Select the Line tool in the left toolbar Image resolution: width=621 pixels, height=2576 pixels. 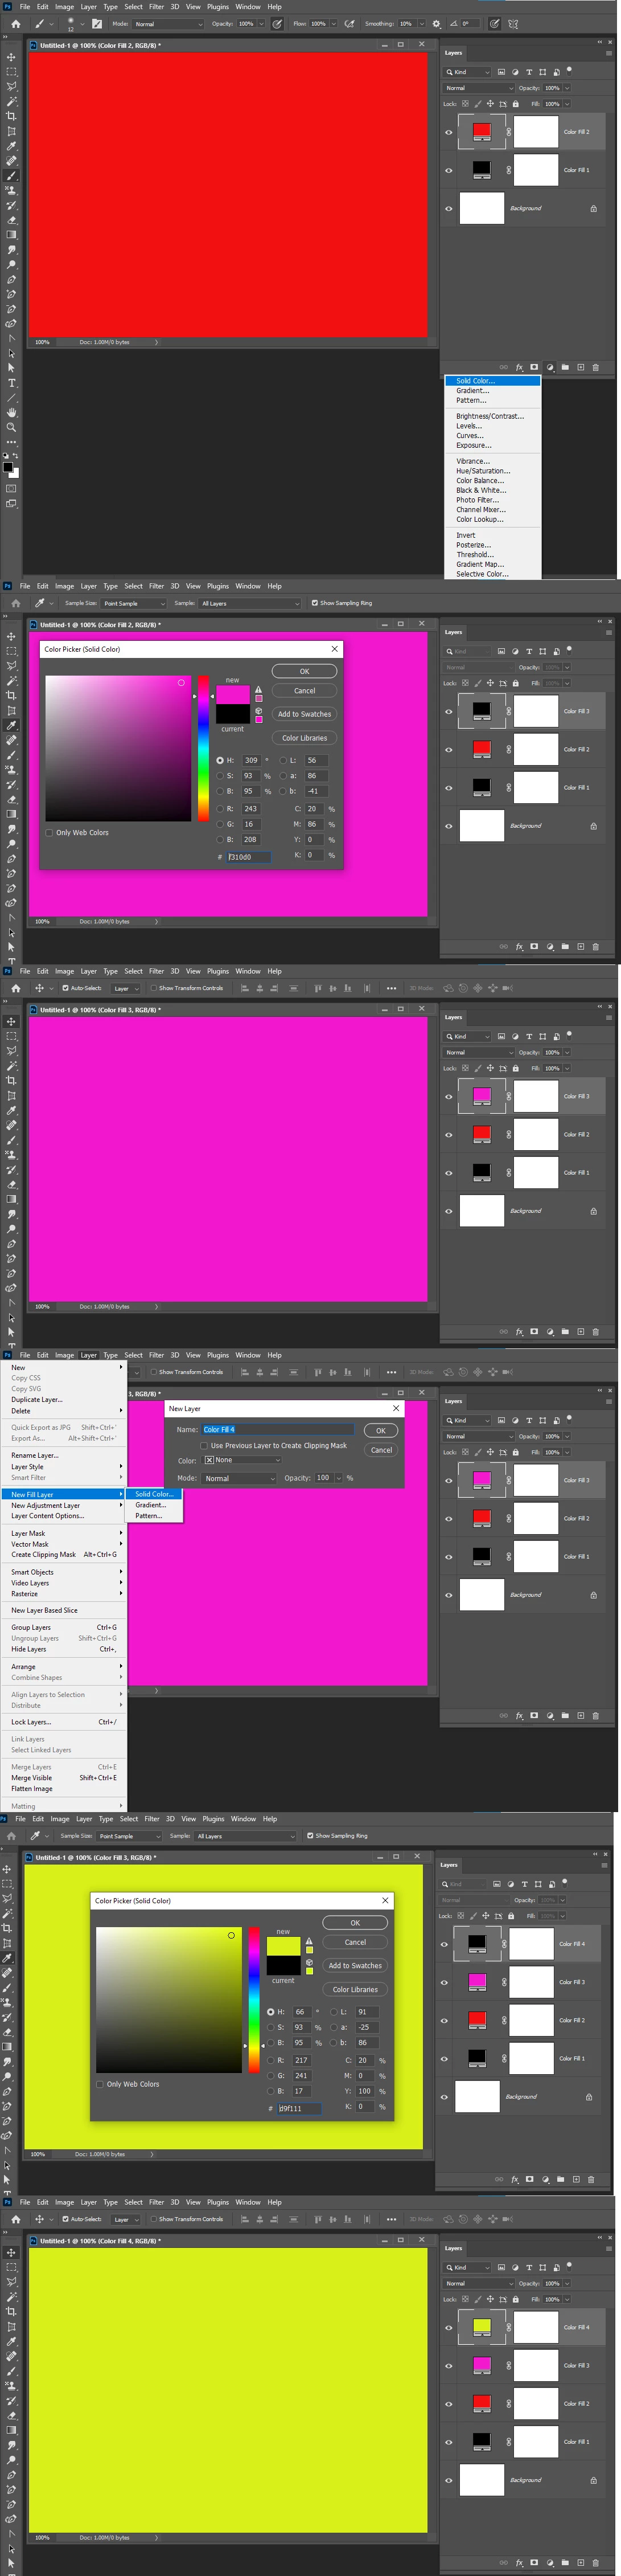click(11, 397)
